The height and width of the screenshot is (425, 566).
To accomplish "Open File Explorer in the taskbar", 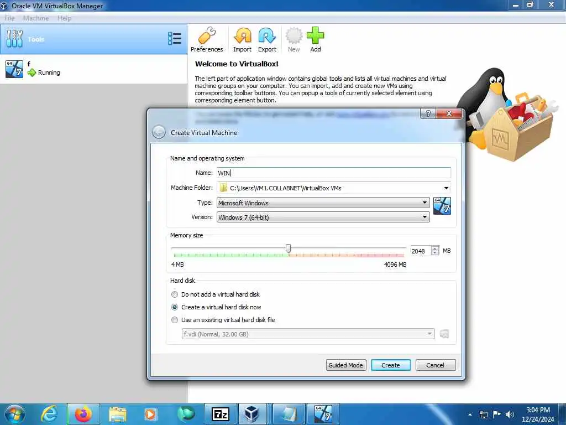I will point(118,414).
